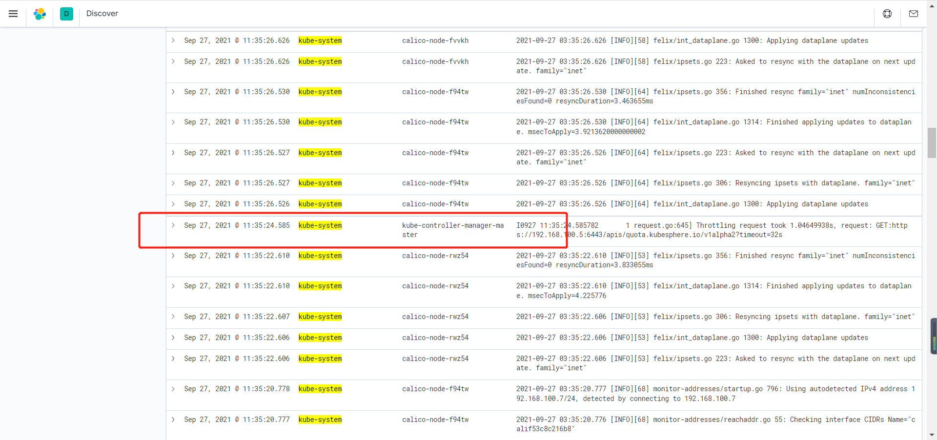Click the msecToApply=4.225776 log message
The image size is (937, 440).
713,291
